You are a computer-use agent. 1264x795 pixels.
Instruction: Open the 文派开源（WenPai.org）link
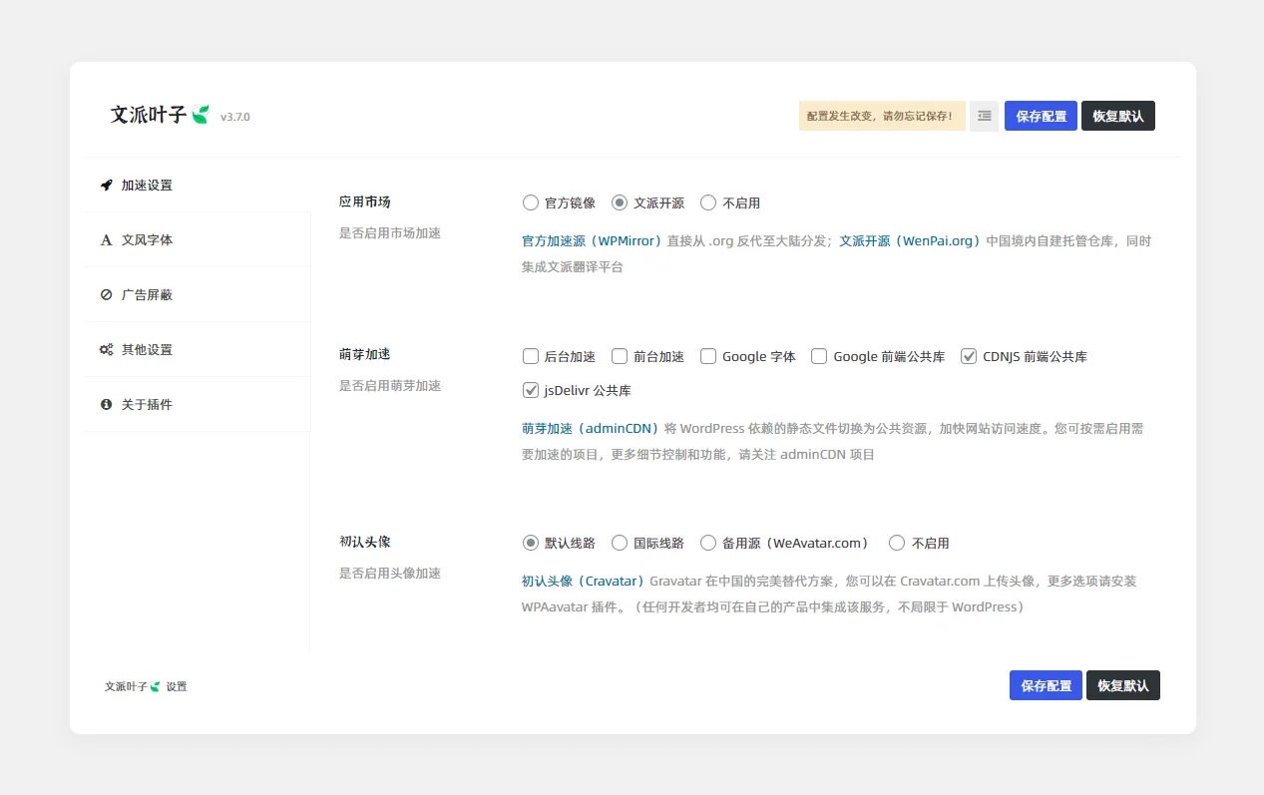(910, 241)
